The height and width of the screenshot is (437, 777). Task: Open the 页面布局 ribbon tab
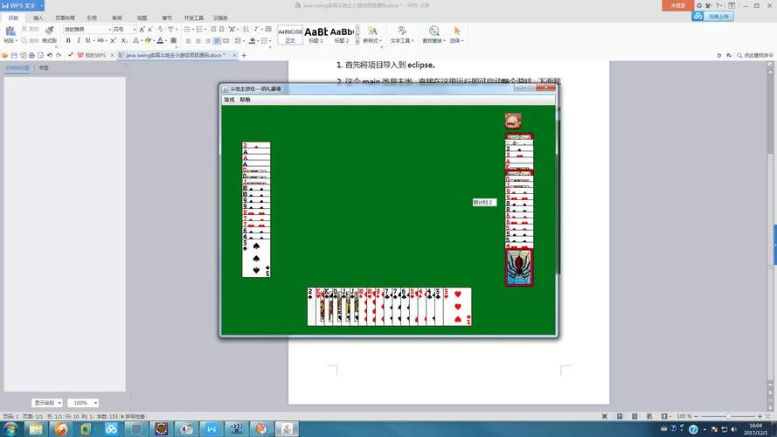(65, 17)
